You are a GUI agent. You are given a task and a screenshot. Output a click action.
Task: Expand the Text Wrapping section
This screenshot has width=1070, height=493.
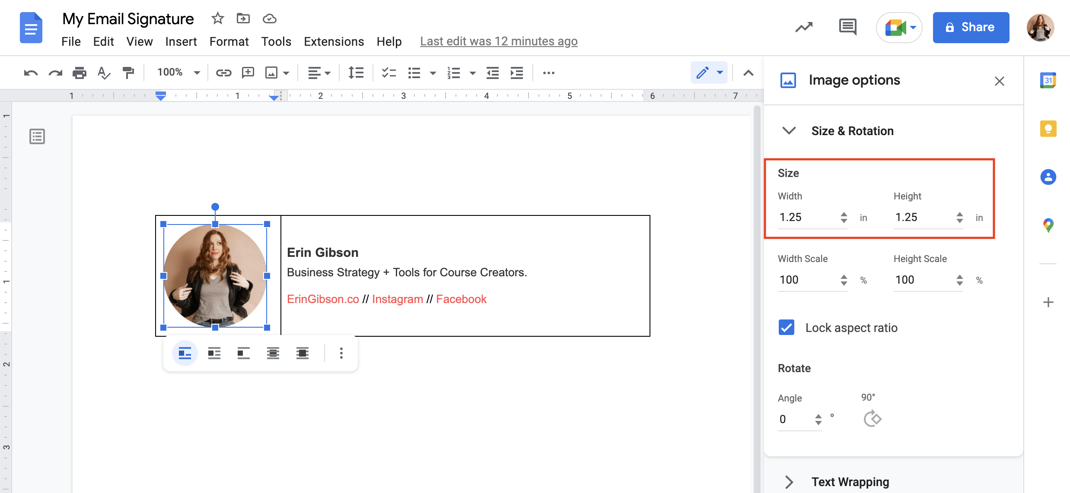789,482
